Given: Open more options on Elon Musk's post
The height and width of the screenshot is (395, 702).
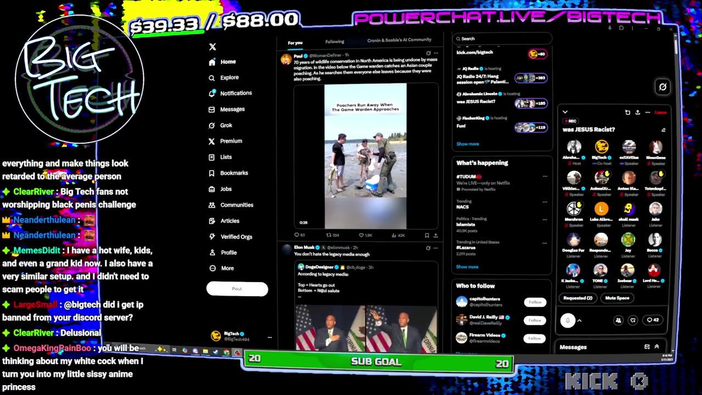Looking at the screenshot, I should pos(436,248).
